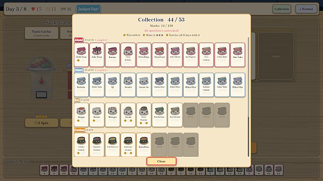Image resolution: width=323 pixels, height=181 pixels.
Task: View the Mirugai card
Action: [x=113, y=115]
